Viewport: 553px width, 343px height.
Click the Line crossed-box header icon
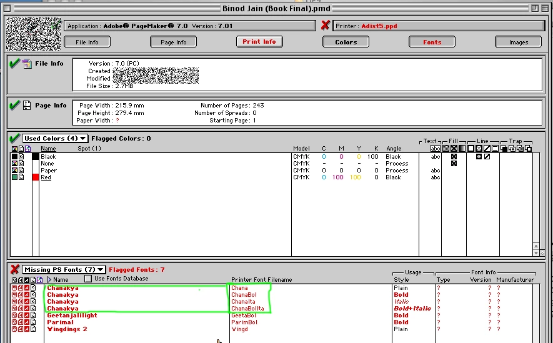click(x=479, y=149)
